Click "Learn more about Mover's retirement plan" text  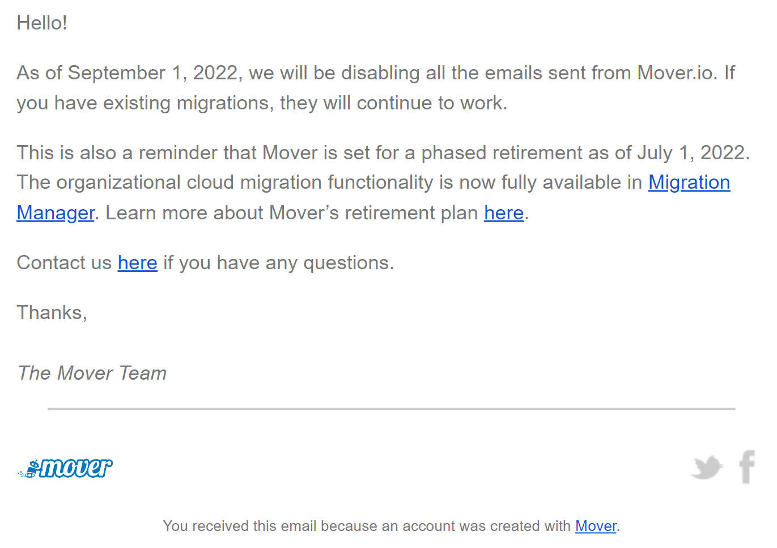pyautogui.click(x=291, y=213)
